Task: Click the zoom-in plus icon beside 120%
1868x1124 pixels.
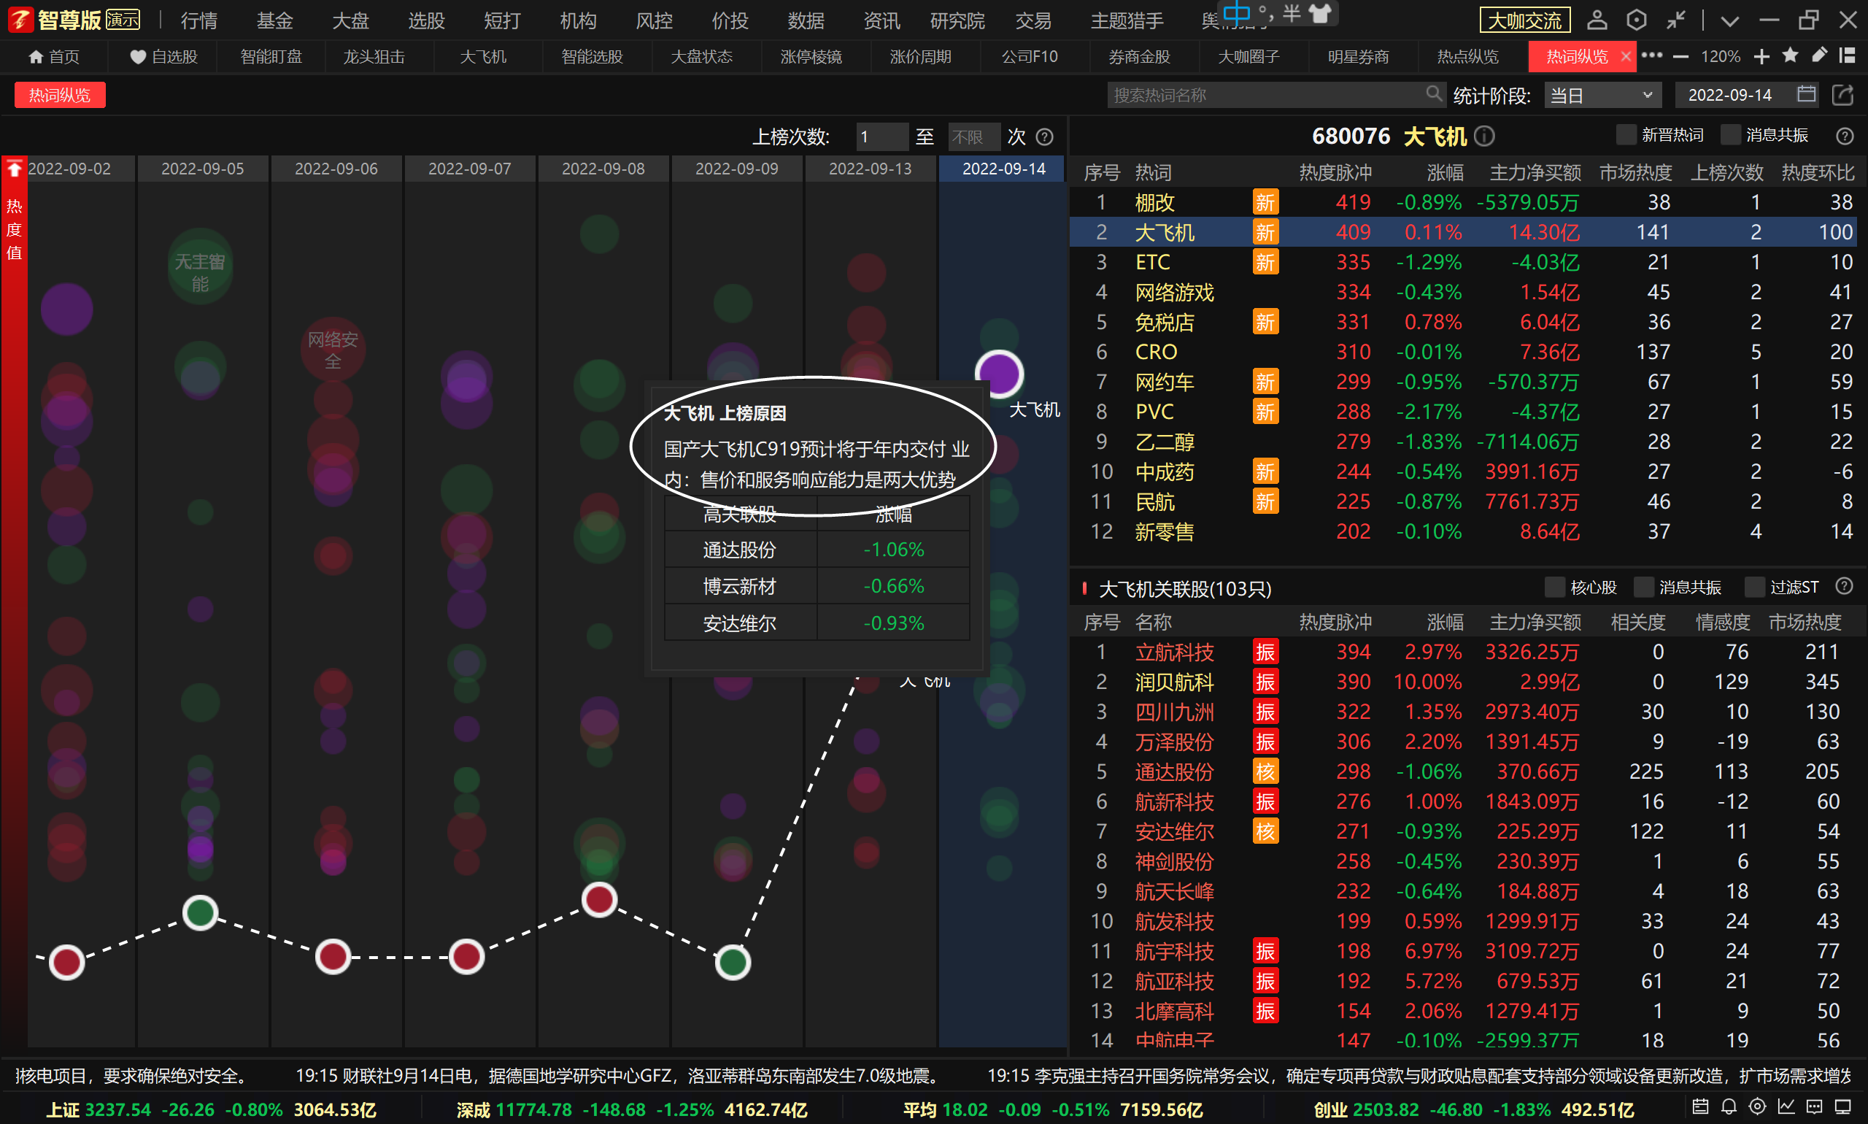Action: pyautogui.click(x=1762, y=57)
